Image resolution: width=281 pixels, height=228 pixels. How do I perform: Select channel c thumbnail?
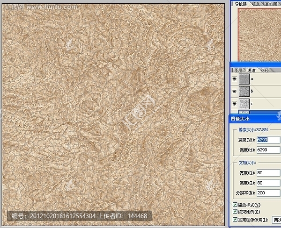coord(244,104)
